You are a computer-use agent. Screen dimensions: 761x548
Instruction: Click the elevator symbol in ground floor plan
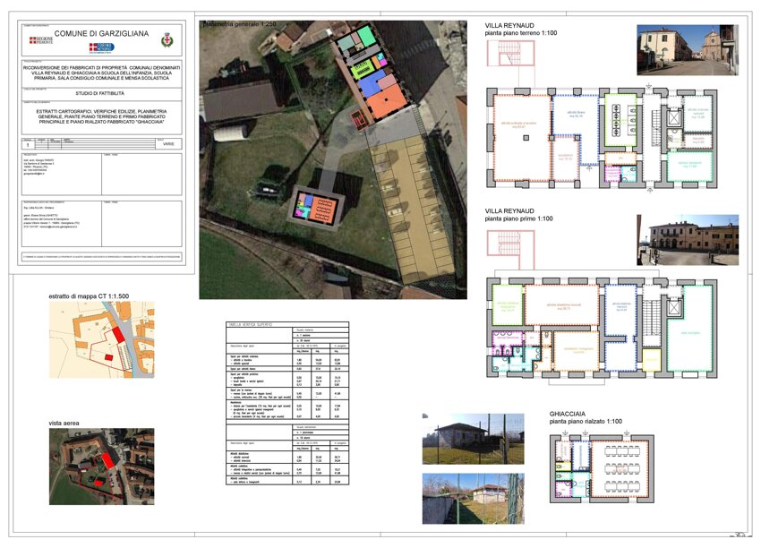[x=675, y=116]
